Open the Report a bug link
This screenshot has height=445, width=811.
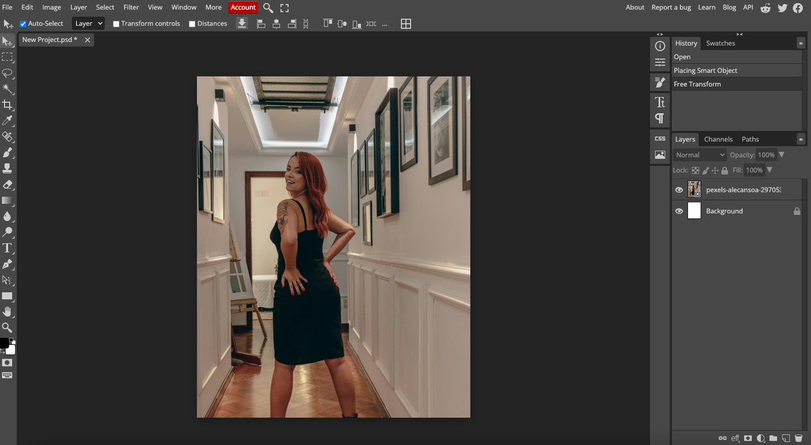[x=671, y=8]
